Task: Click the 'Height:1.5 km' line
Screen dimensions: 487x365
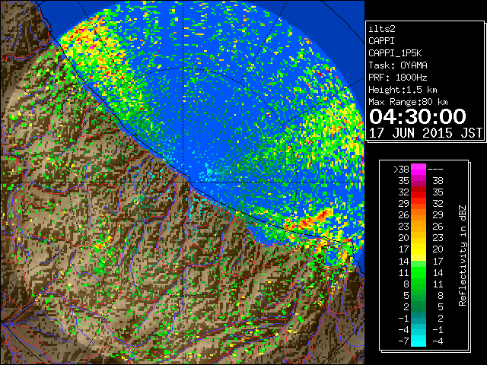Action: (403, 90)
